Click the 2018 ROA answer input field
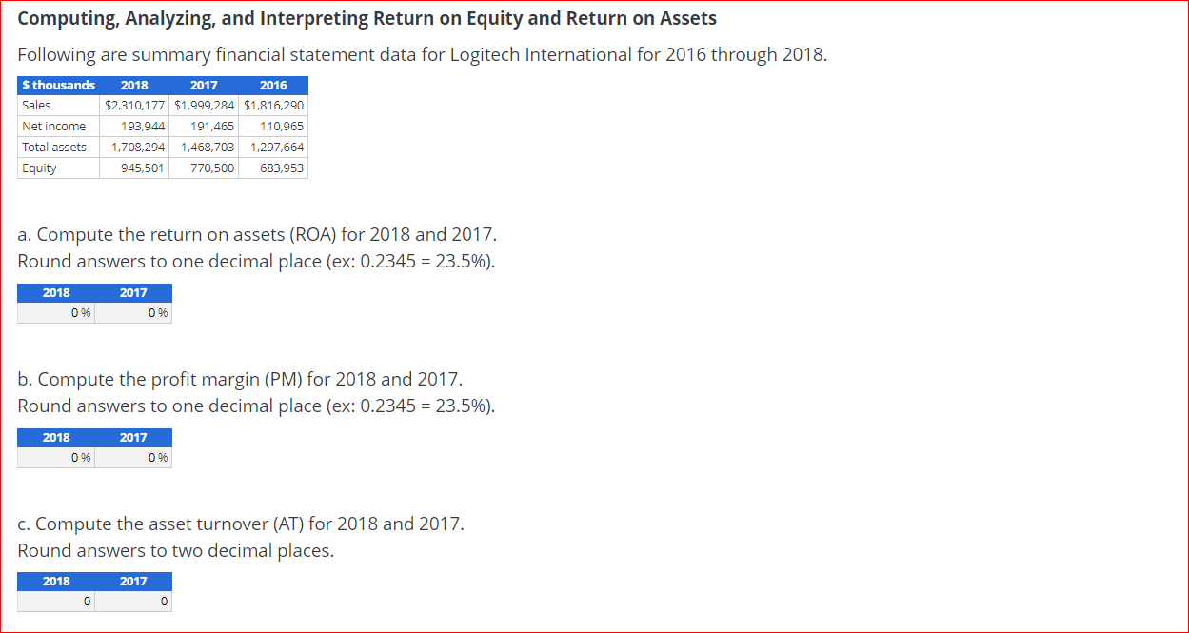Screen dimensions: 1189x633 click(x=55, y=311)
